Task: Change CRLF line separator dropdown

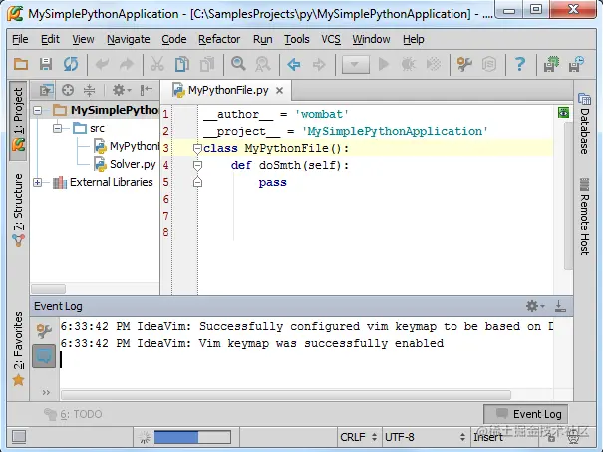Action: [358, 437]
